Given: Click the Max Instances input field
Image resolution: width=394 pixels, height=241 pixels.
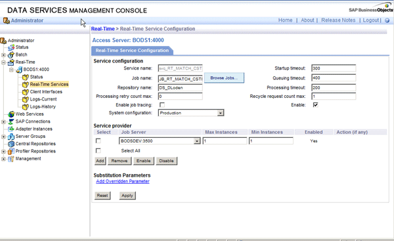Looking at the screenshot, I should click(225, 141).
